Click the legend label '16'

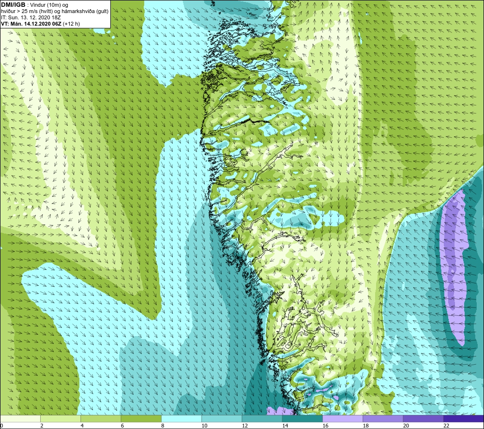(326, 426)
